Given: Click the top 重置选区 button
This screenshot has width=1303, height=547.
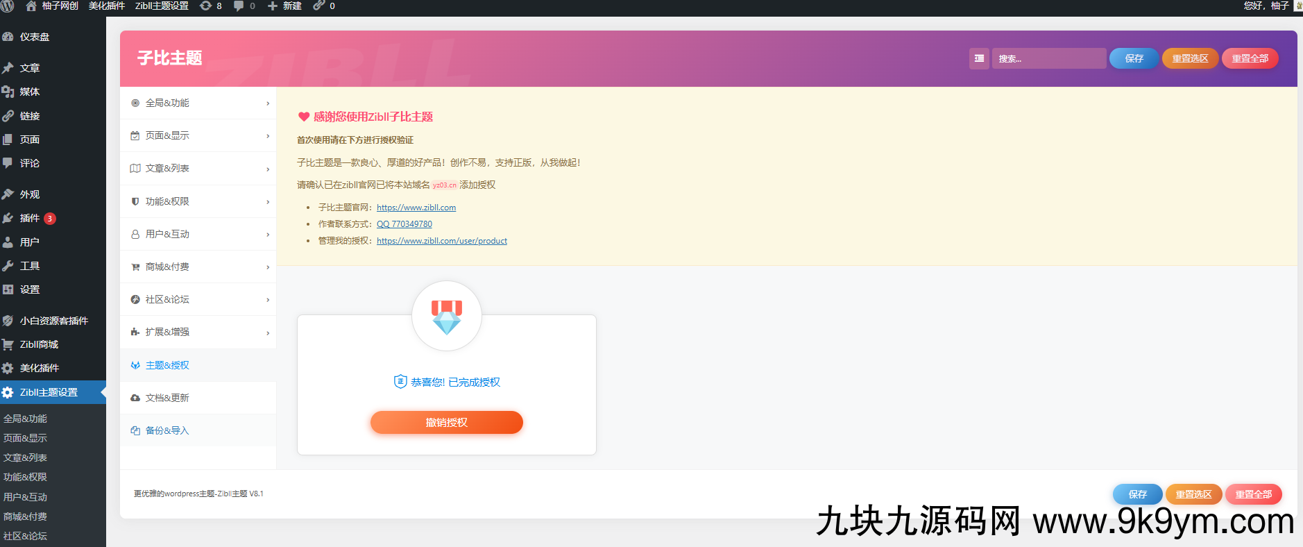Looking at the screenshot, I should point(1191,58).
